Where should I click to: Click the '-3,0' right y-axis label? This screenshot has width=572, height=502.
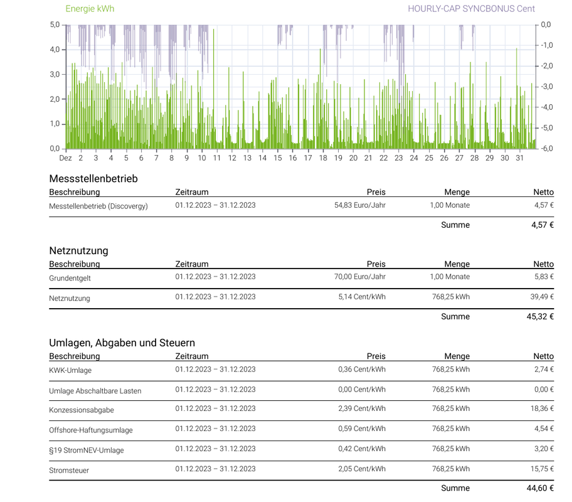coord(546,87)
